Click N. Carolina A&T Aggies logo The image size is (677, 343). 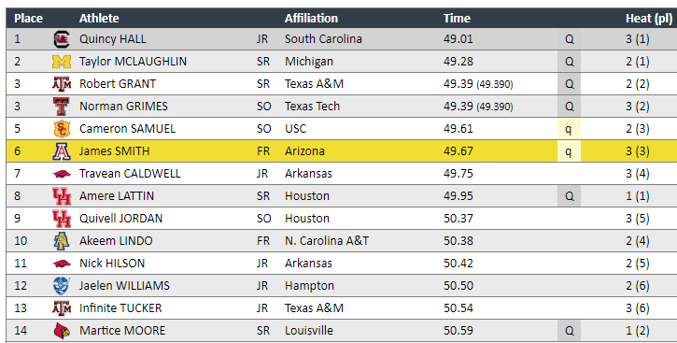point(62,241)
